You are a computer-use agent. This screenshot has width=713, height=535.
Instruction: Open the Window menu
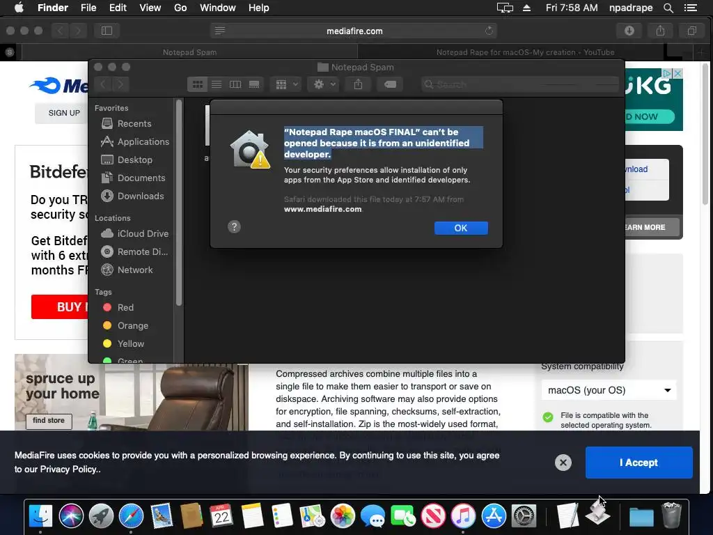[218, 8]
